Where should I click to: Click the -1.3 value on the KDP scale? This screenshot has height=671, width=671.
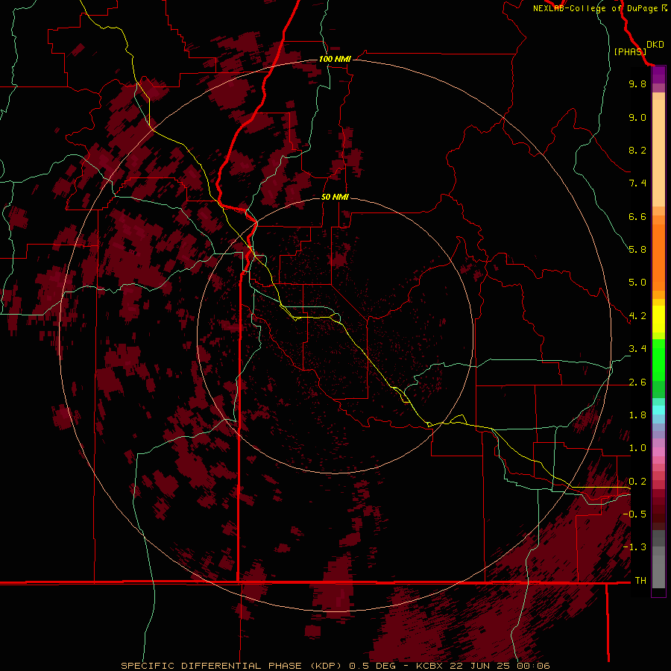point(634,547)
